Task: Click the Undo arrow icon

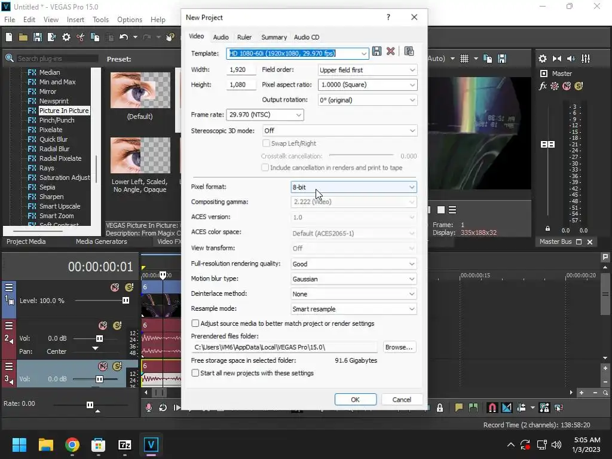Action: click(x=124, y=37)
